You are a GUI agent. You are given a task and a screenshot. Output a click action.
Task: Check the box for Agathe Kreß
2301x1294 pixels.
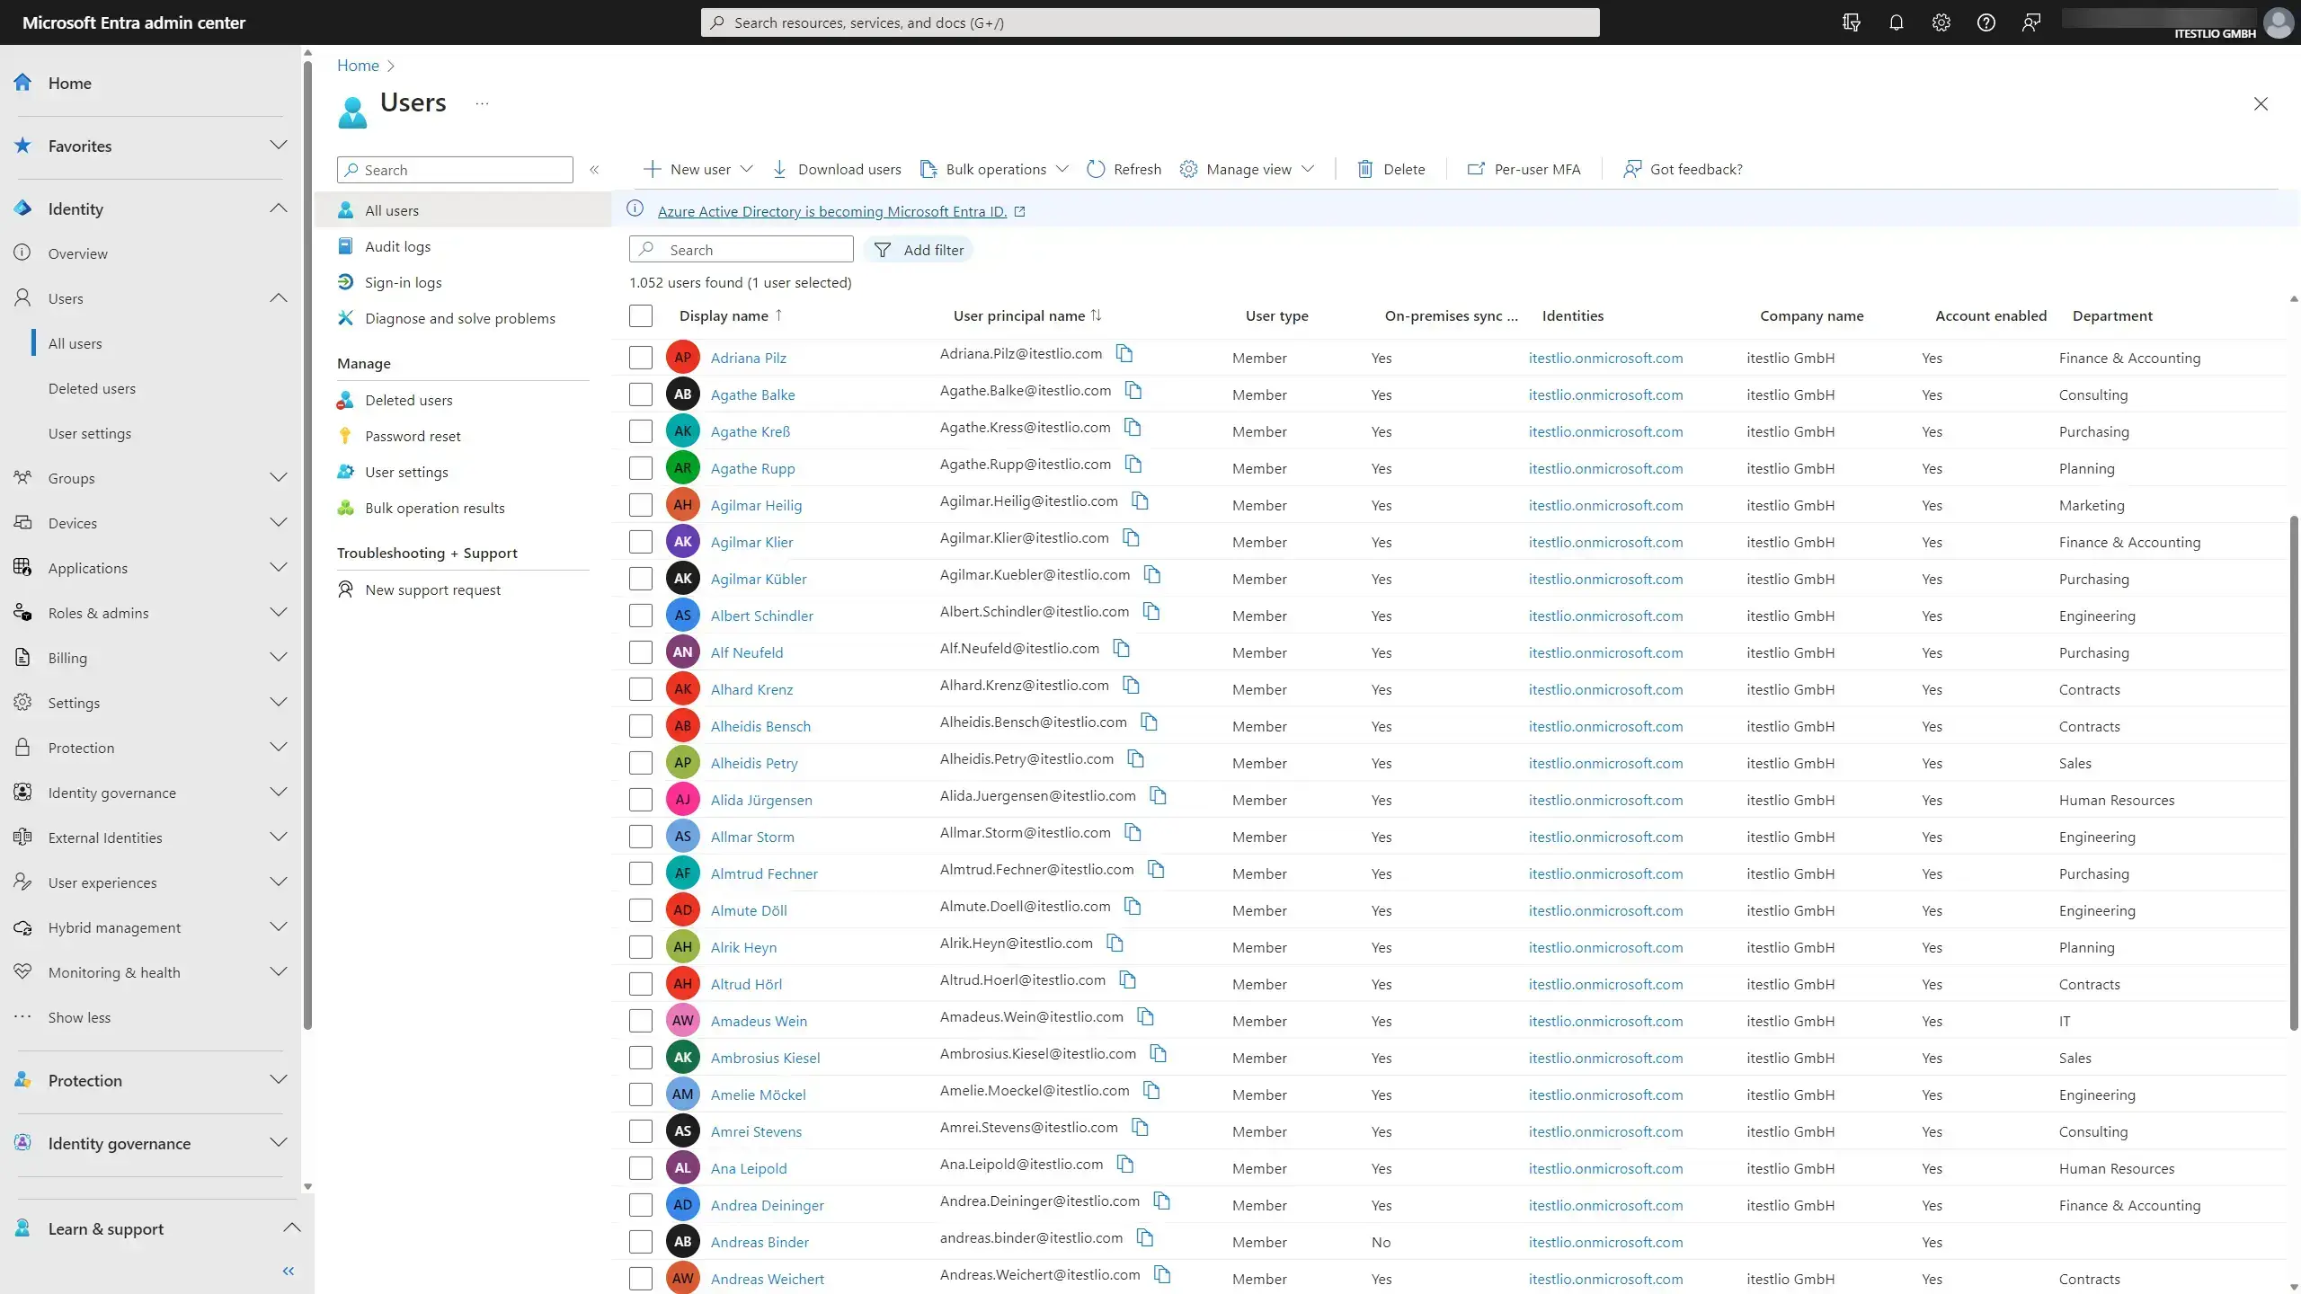pyautogui.click(x=641, y=431)
